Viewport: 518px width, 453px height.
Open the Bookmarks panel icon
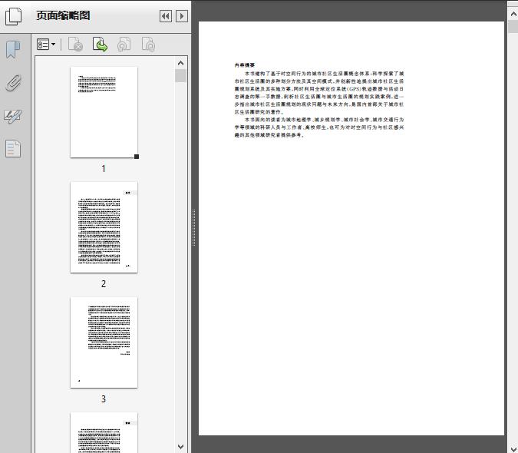click(x=13, y=50)
